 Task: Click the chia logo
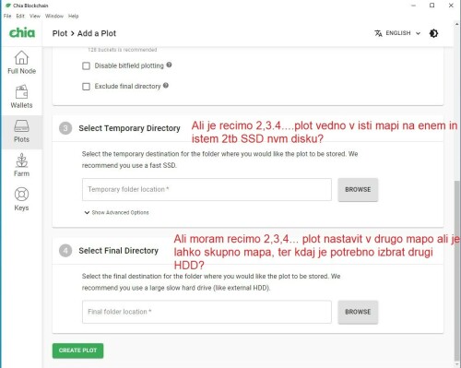point(22,32)
